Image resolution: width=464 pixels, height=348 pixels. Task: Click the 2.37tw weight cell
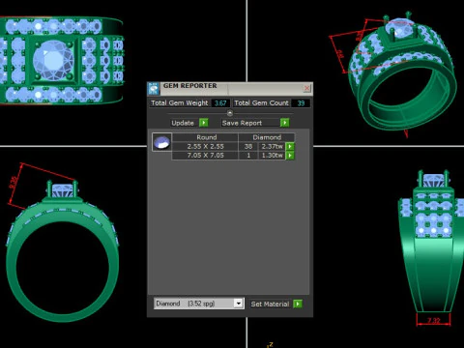pos(272,146)
